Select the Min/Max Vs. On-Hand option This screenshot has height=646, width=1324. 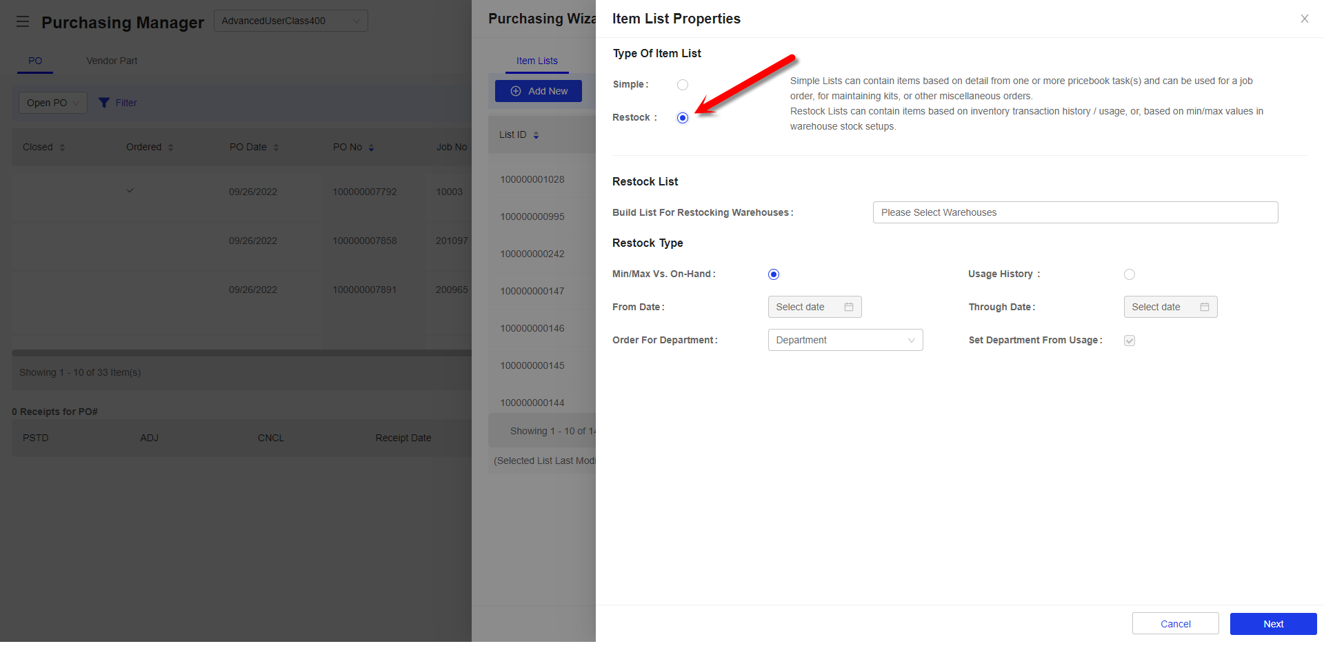(773, 274)
